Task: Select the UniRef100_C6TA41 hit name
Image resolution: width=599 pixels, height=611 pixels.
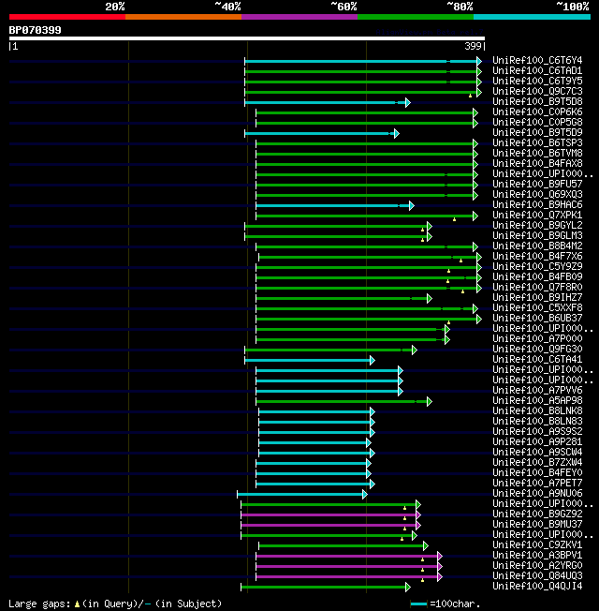Action: click(x=537, y=359)
